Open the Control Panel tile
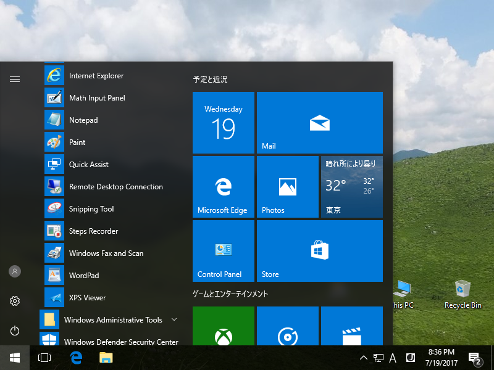494x370 pixels. (224, 251)
